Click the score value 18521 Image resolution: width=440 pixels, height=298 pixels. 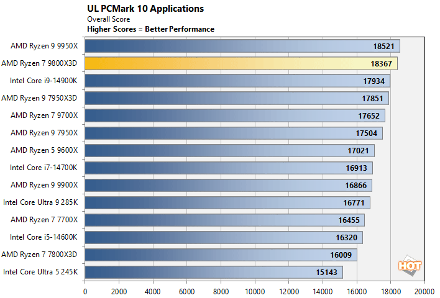tap(383, 47)
